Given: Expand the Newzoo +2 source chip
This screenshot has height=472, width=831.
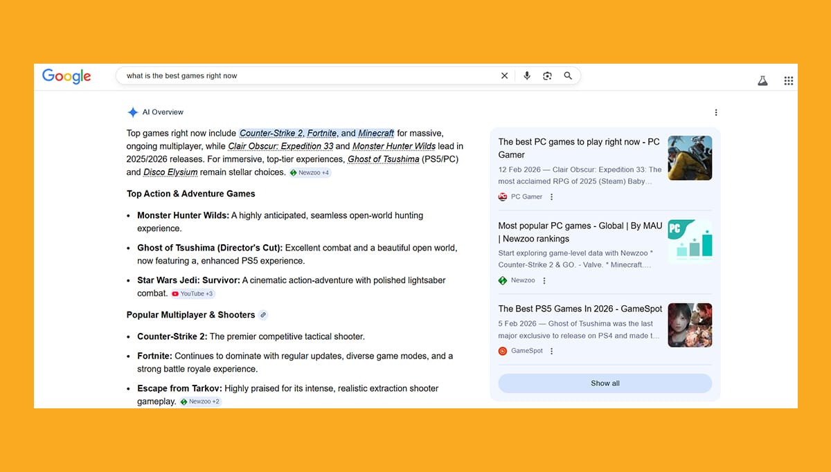Looking at the screenshot, I should (x=200, y=401).
